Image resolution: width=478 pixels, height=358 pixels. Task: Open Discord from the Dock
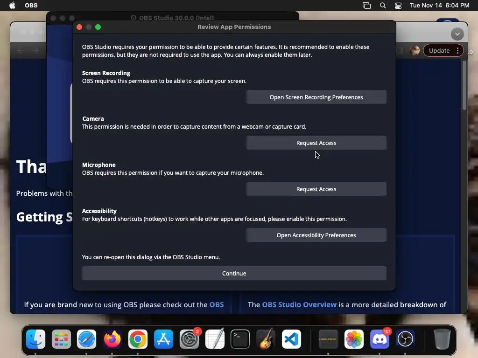(380, 339)
